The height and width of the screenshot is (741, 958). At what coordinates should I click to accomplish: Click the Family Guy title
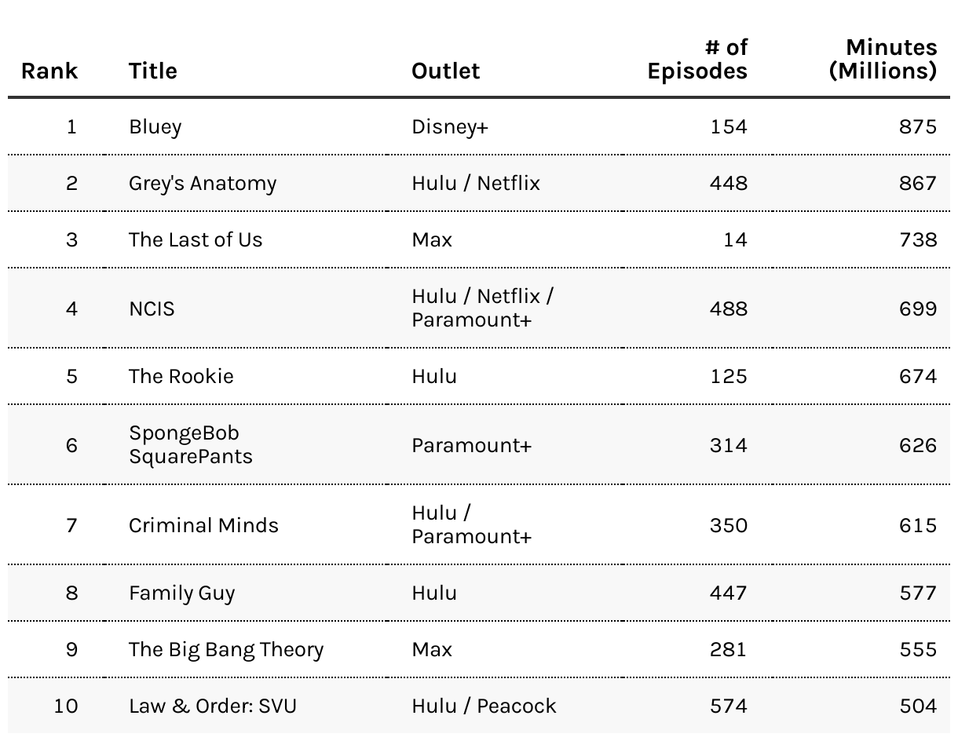point(182,593)
